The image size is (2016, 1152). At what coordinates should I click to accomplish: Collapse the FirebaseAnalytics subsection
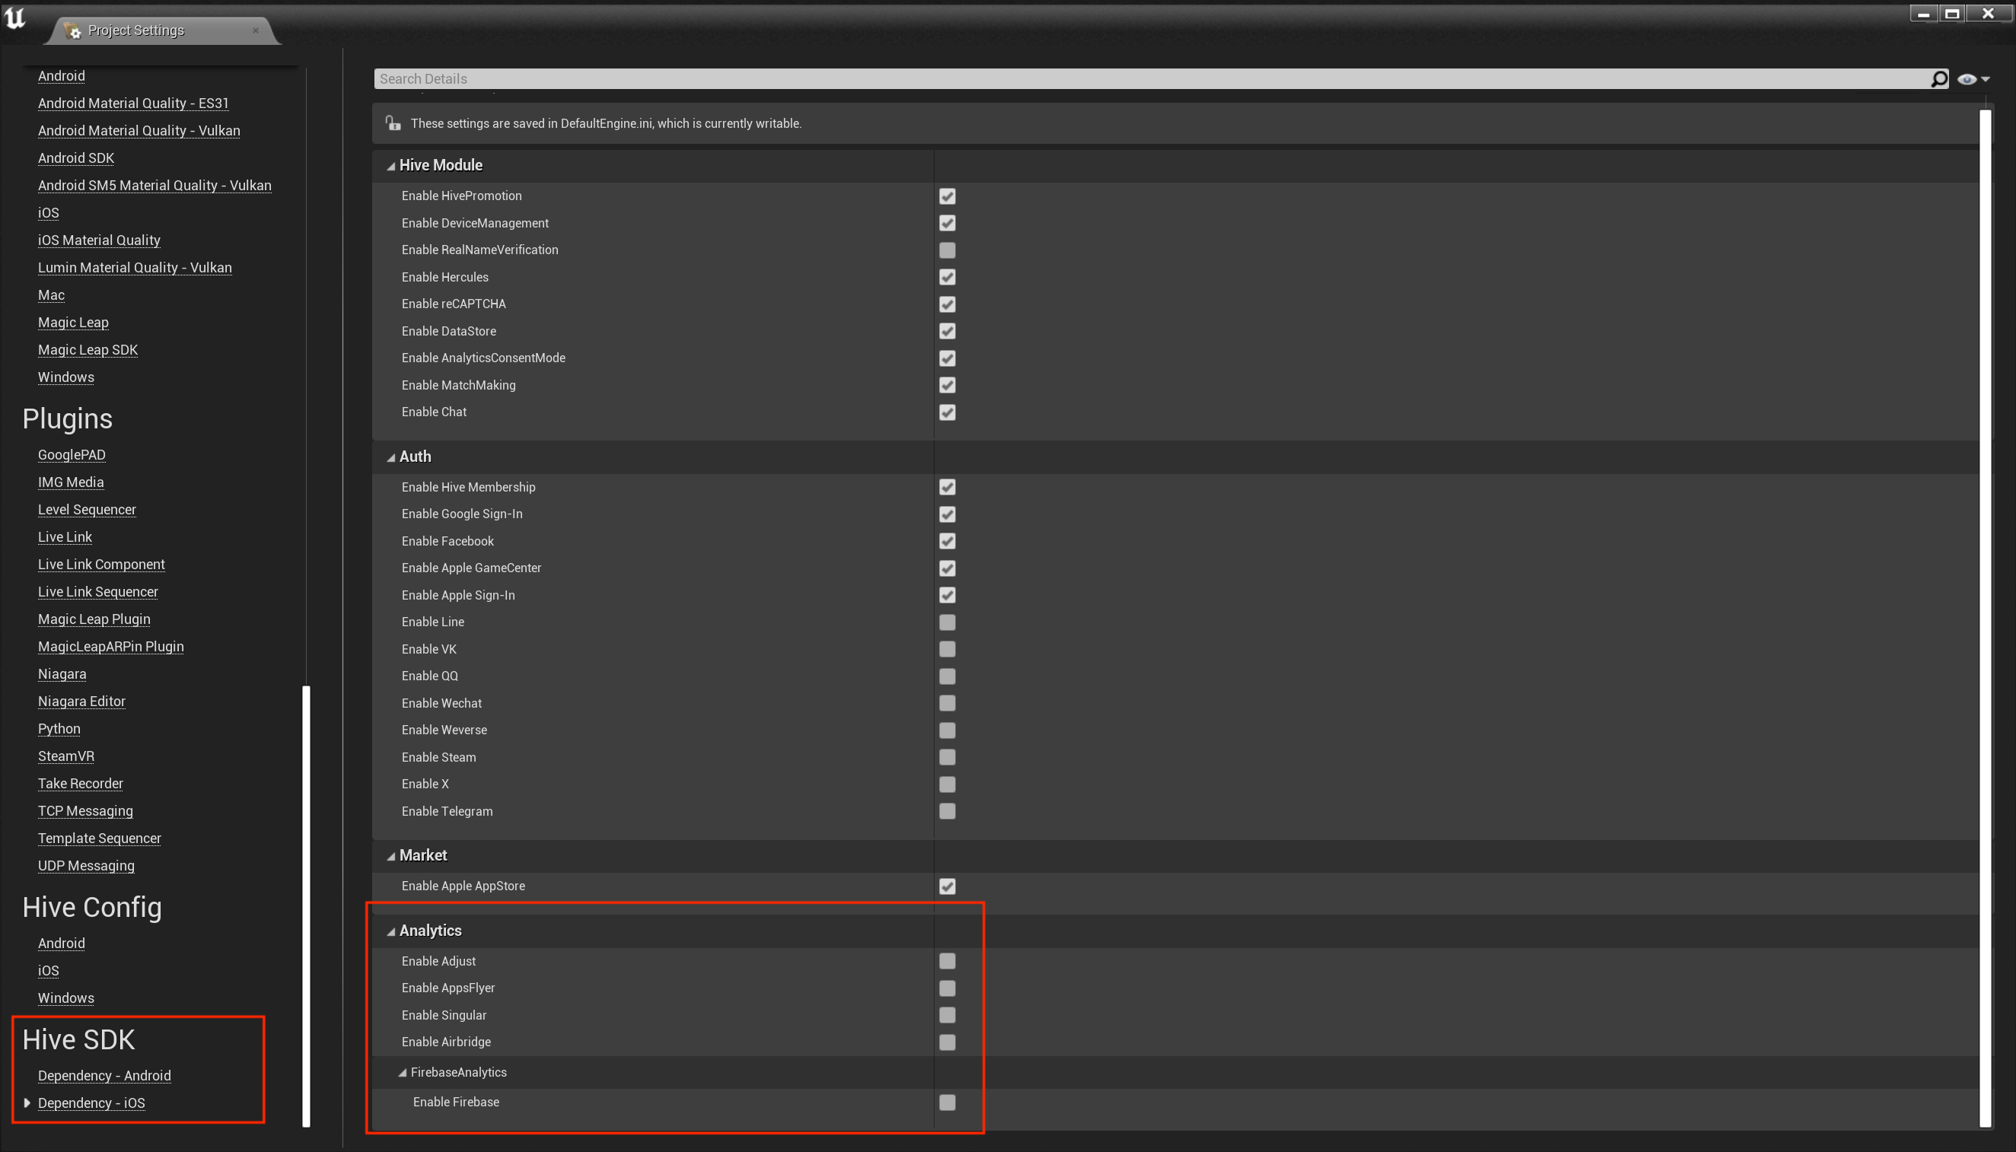point(402,1073)
